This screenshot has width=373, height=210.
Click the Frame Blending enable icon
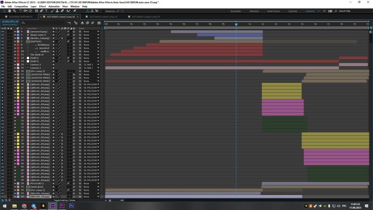point(87,23)
